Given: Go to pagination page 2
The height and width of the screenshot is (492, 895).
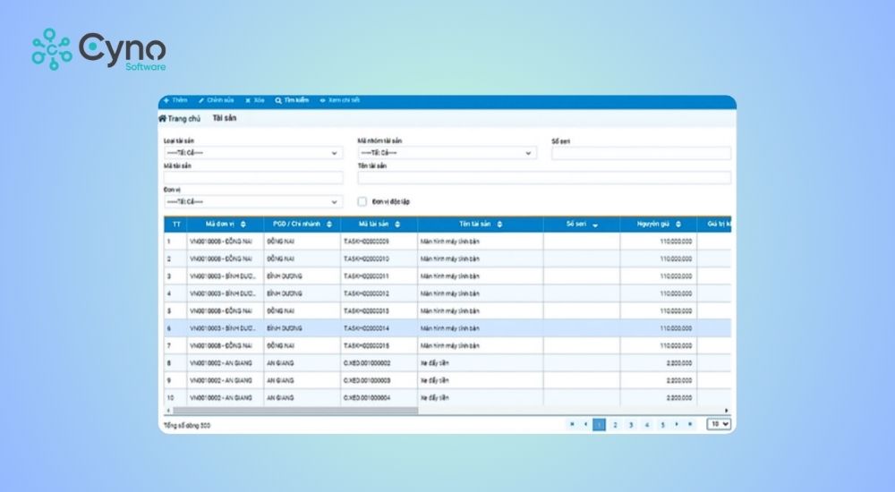Looking at the screenshot, I should pos(615,425).
